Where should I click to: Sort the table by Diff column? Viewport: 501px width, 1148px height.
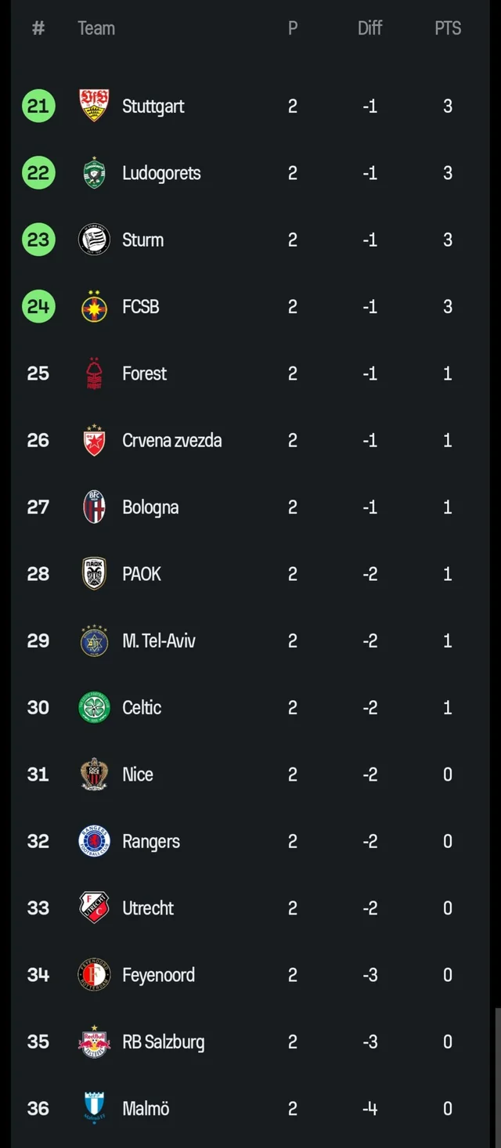click(x=369, y=28)
